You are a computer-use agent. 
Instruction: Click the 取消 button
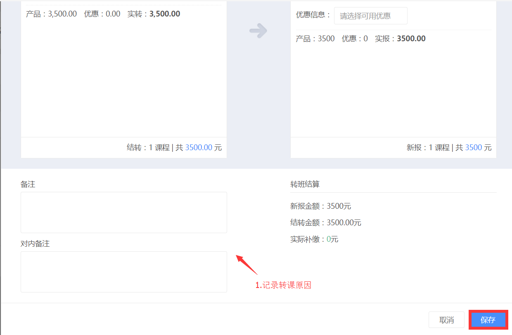point(446,320)
